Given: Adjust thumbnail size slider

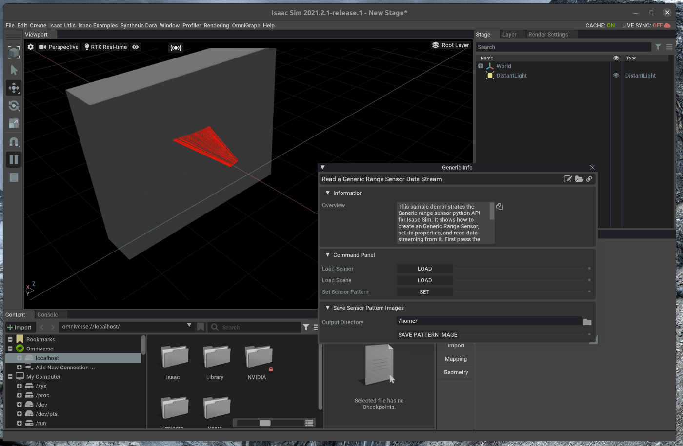Looking at the screenshot, I should (x=265, y=423).
